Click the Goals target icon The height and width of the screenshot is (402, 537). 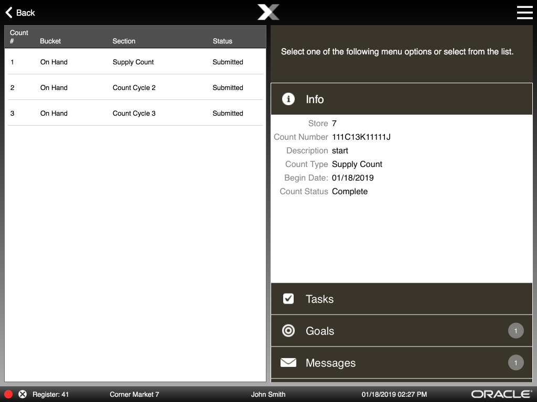288,331
